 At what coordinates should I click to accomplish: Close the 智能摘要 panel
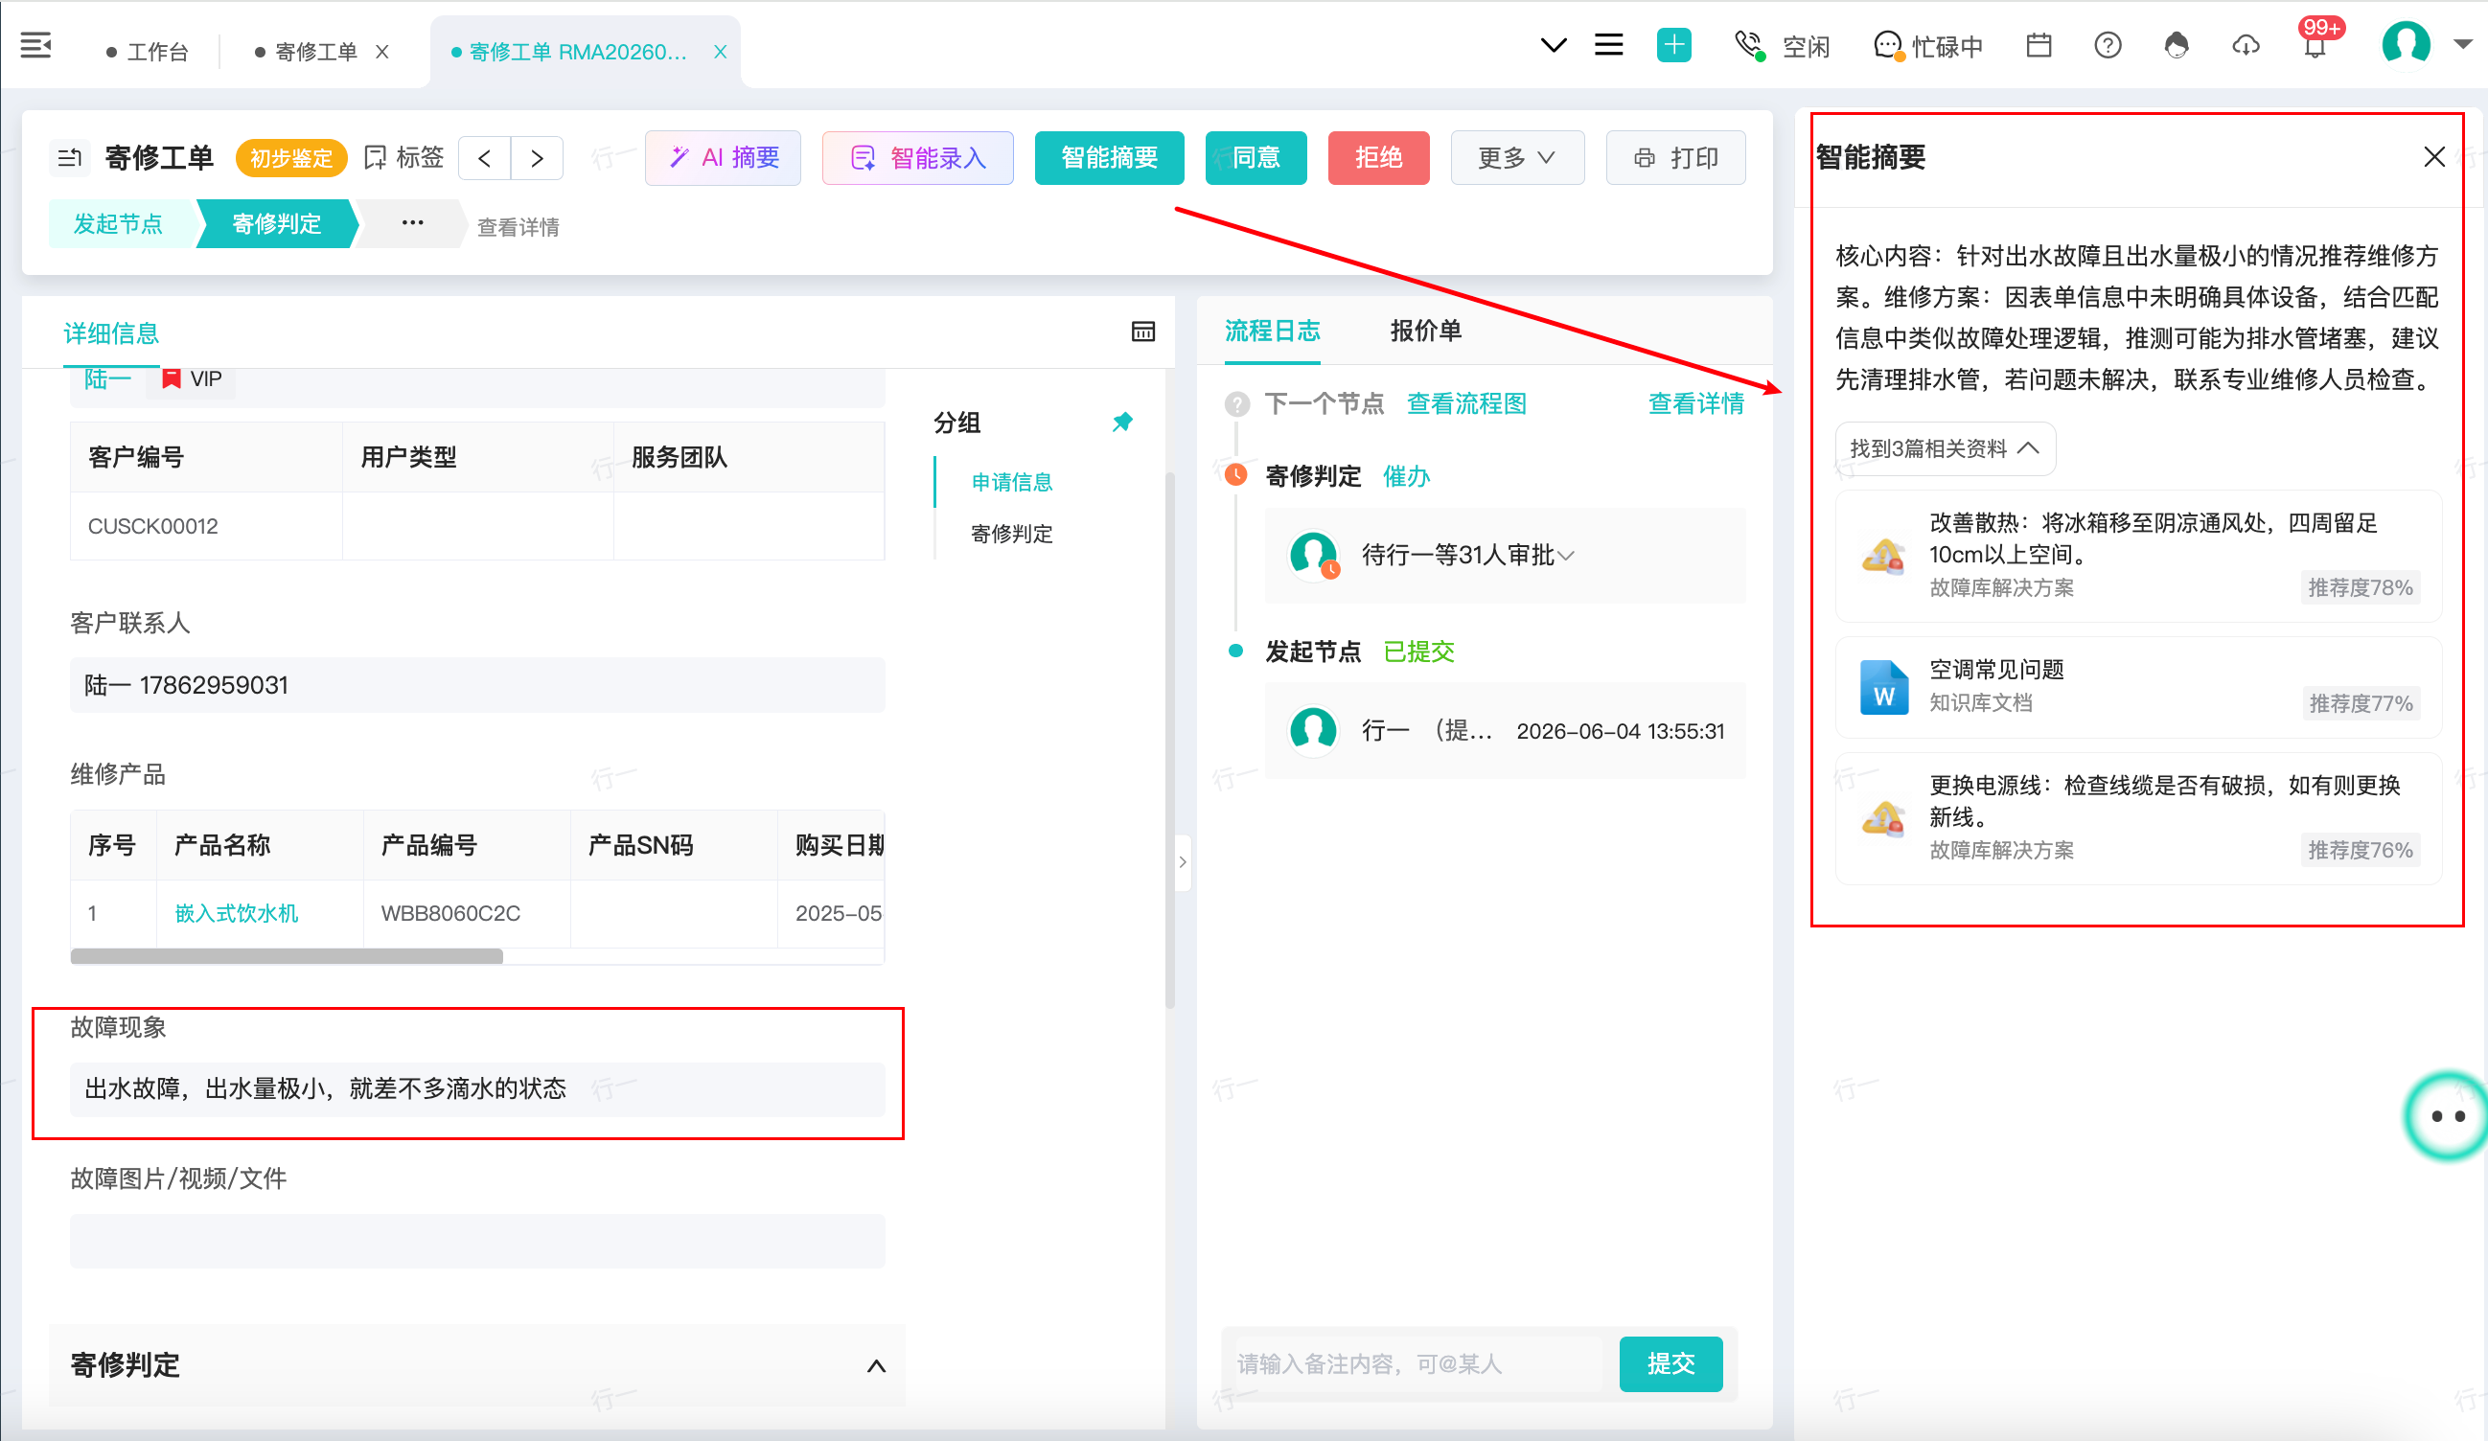click(x=2433, y=157)
